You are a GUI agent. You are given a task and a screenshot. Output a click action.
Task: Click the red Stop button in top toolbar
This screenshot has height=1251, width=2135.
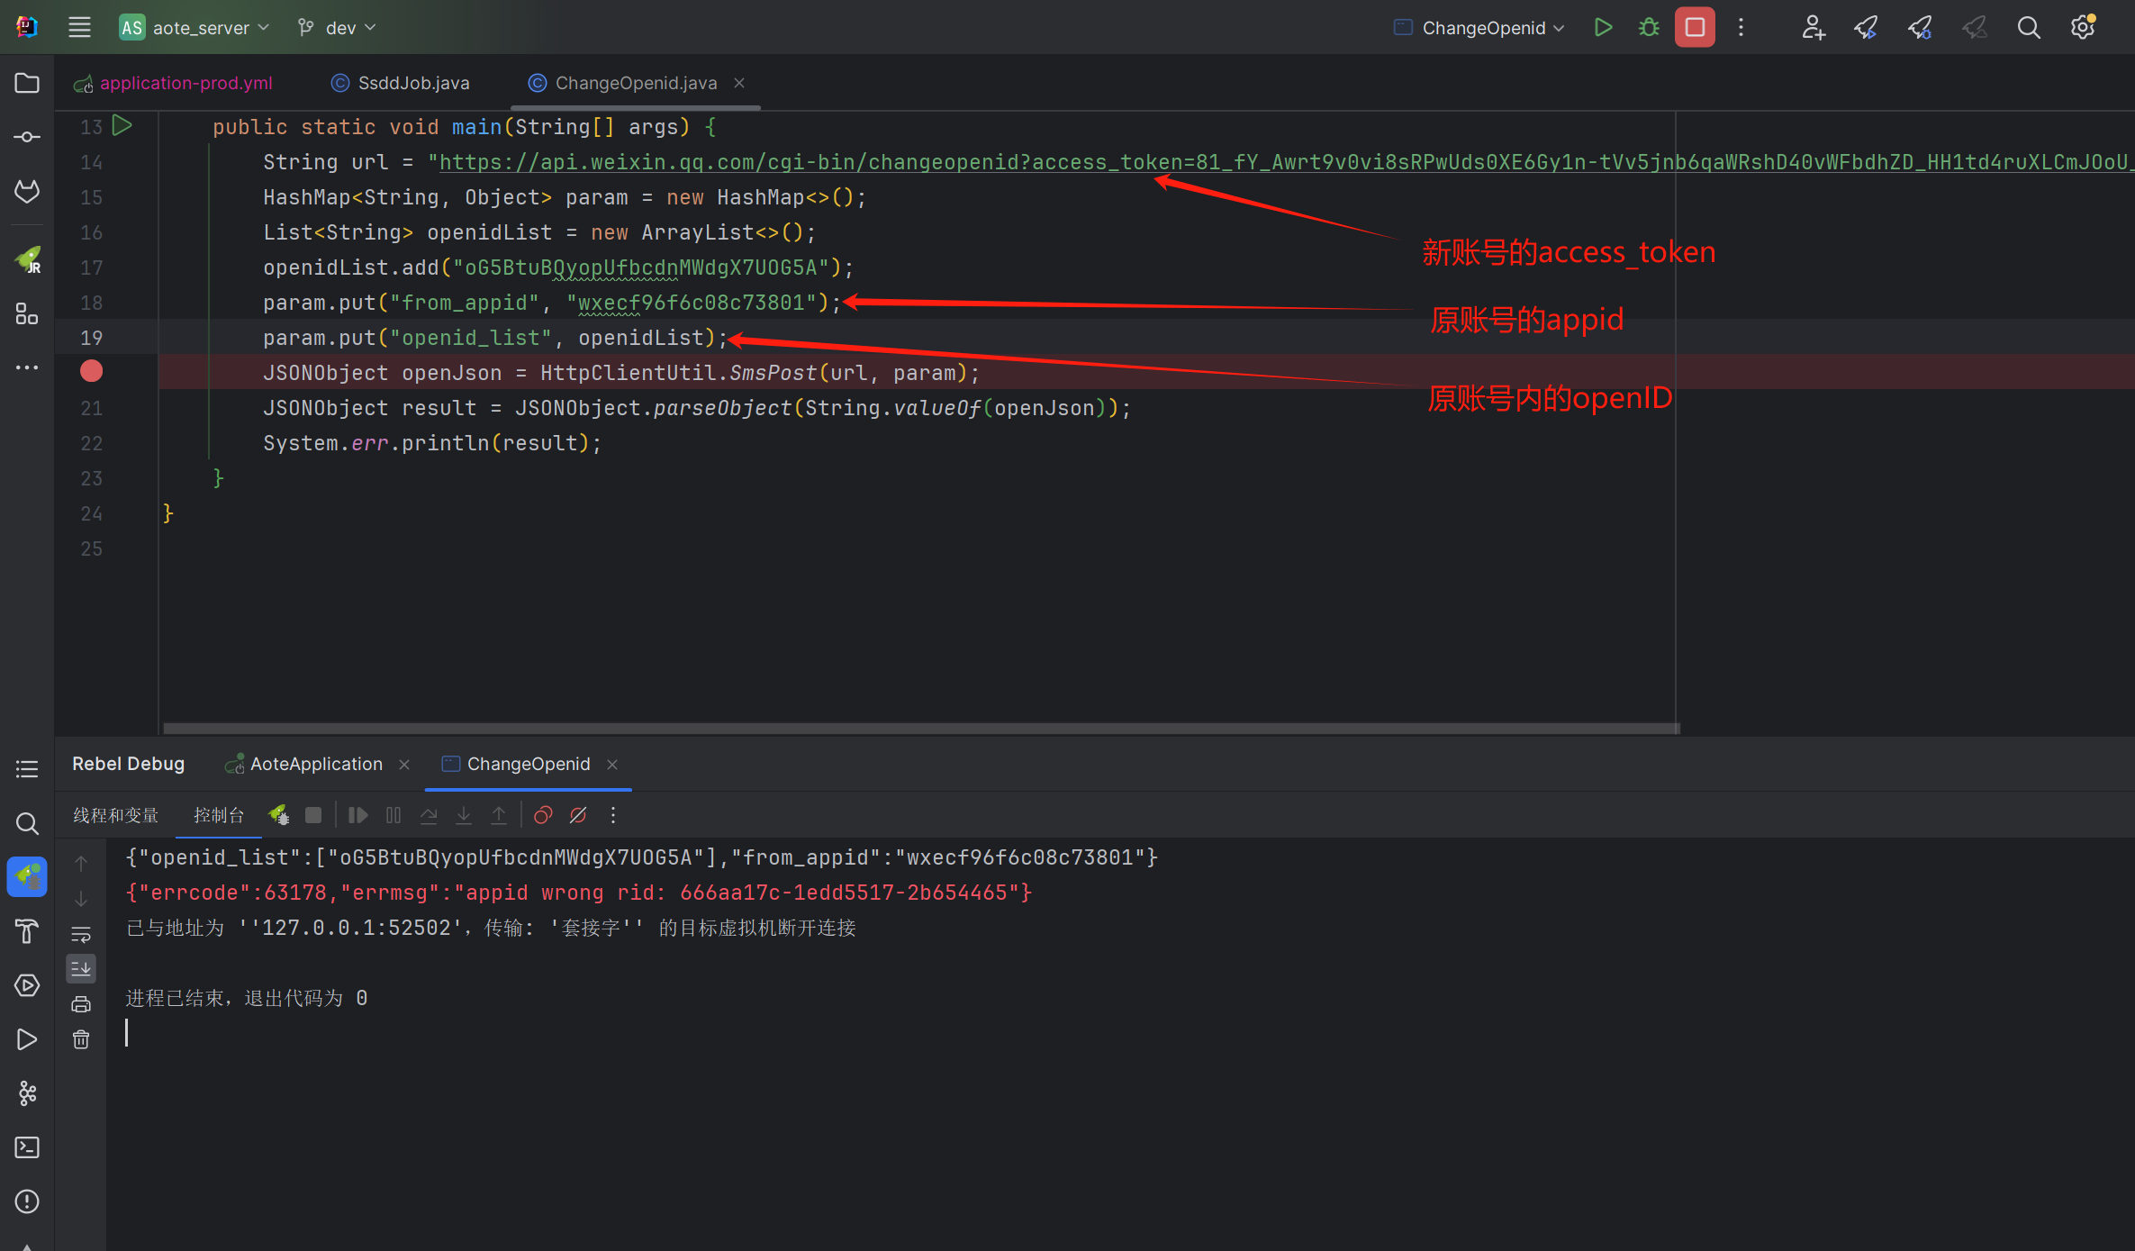pyautogui.click(x=1694, y=27)
